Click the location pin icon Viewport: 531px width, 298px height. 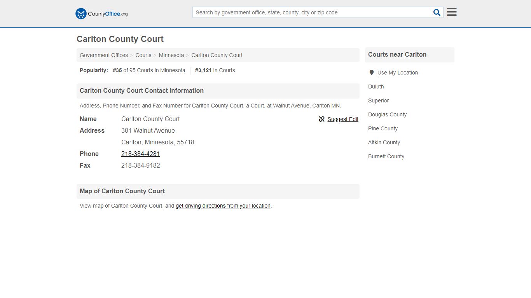tap(372, 73)
